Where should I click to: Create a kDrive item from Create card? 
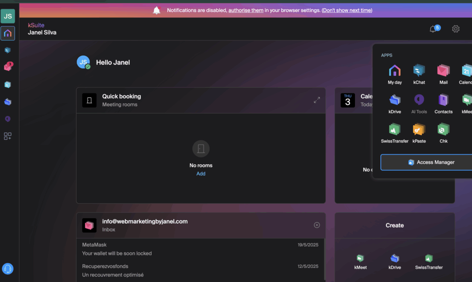point(395,262)
